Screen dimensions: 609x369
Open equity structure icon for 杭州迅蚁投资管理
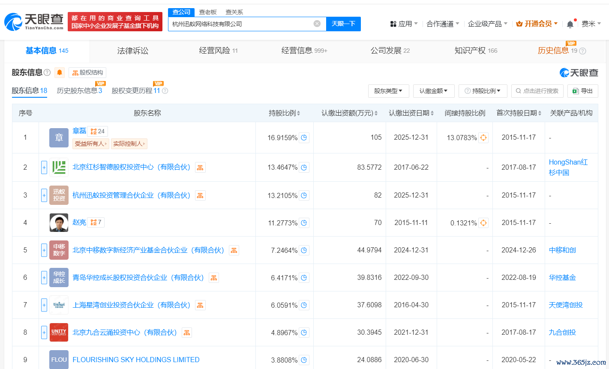pos(200,195)
